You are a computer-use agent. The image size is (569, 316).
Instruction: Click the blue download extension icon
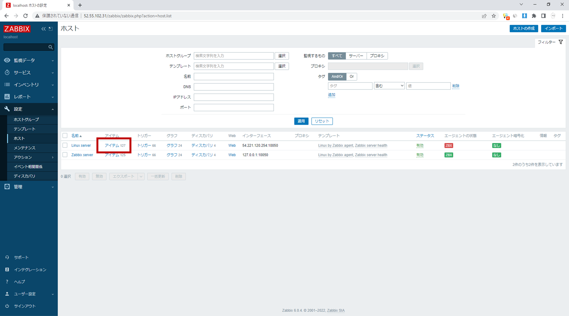tap(525, 16)
